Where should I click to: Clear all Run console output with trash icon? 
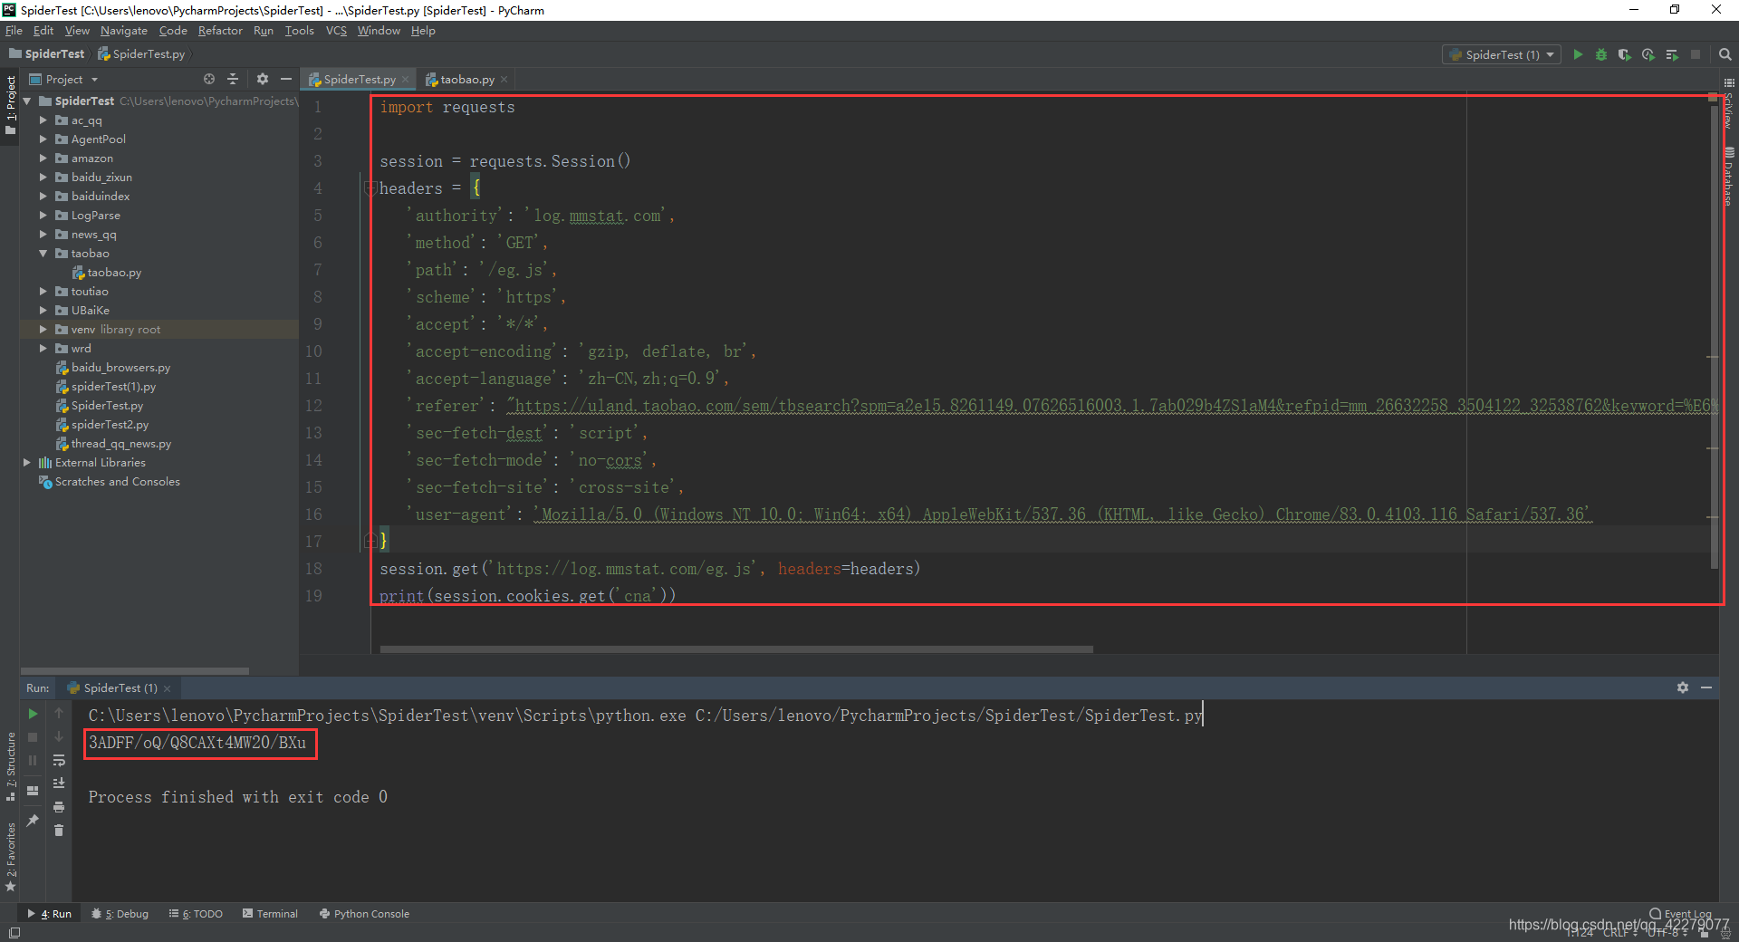(x=59, y=831)
